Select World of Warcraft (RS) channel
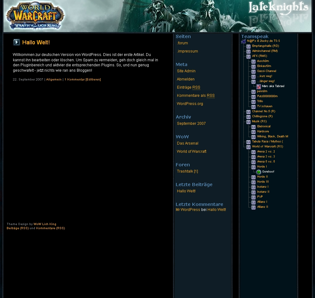Screen dimensions: 315x298 (x=268, y=146)
